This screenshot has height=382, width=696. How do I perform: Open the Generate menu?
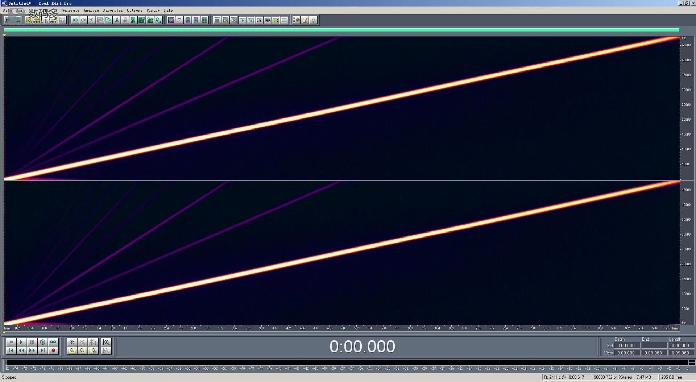click(x=70, y=10)
